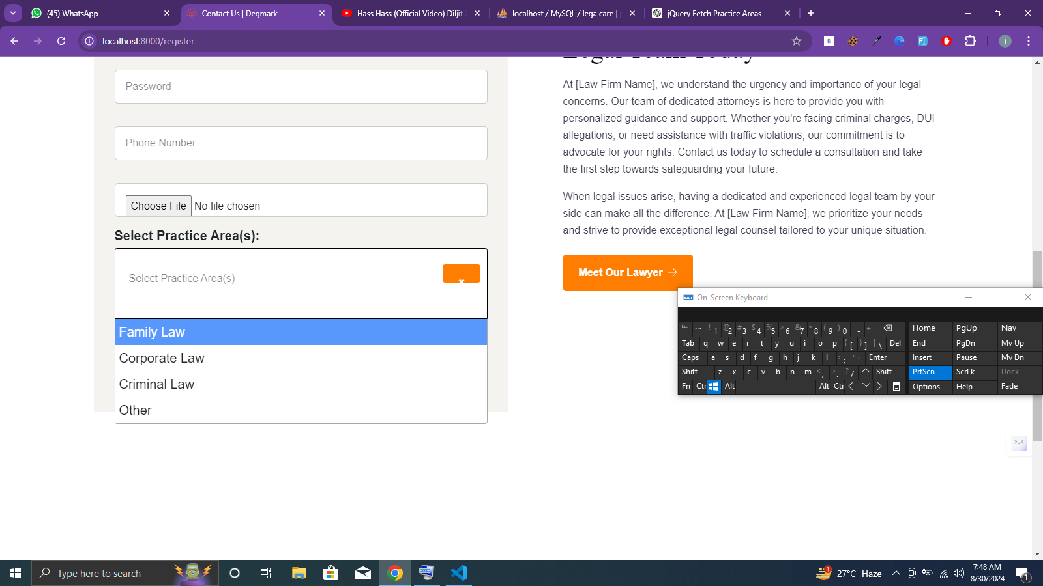Open Visual Studio Code from the taskbar
Viewport: 1043px width, 586px height.
click(x=459, y=573)
